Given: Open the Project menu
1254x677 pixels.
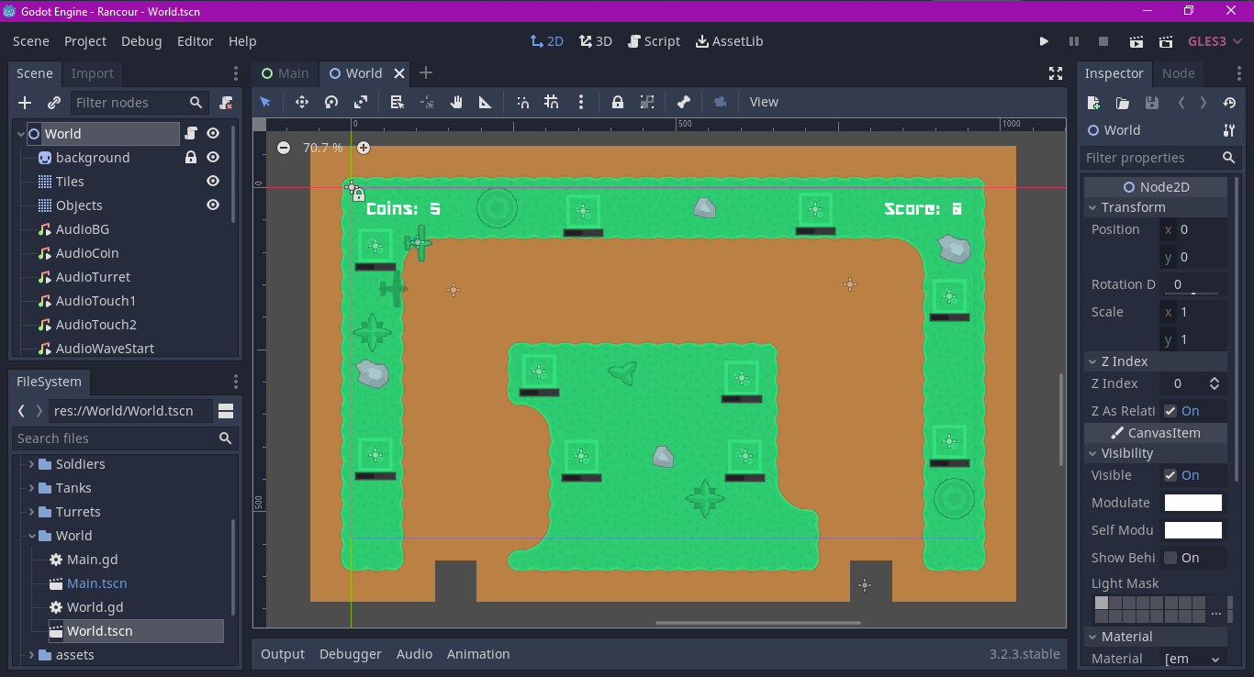Looking at the screenshot, I should click(84, 40).
